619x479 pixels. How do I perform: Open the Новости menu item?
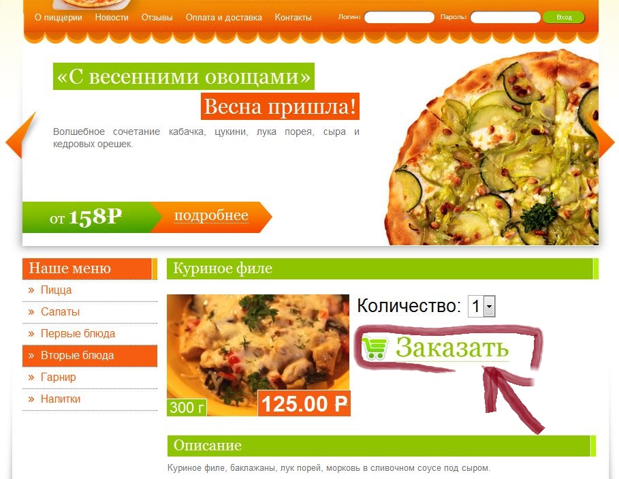[112, 18]
